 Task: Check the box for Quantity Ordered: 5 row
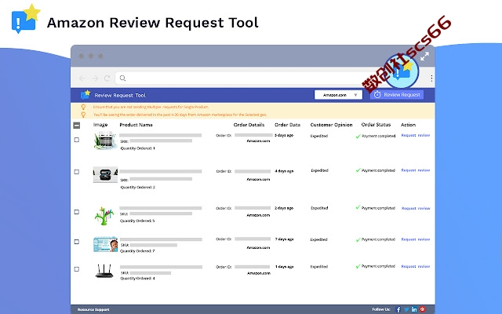77,212
